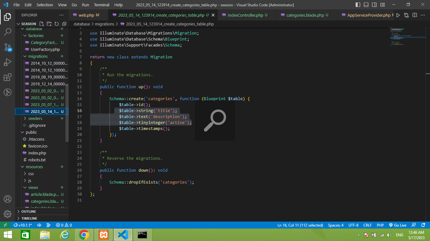Open remote window indicator in status bar

[x=5, y=225]
